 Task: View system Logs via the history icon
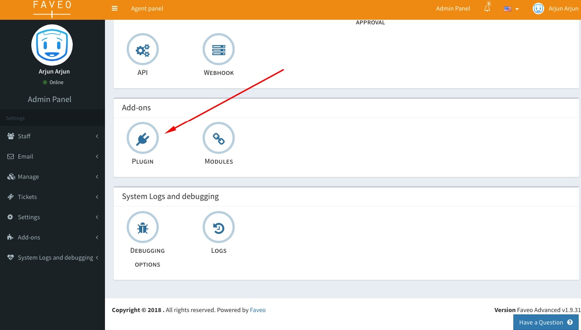click(x=219, y=227)
